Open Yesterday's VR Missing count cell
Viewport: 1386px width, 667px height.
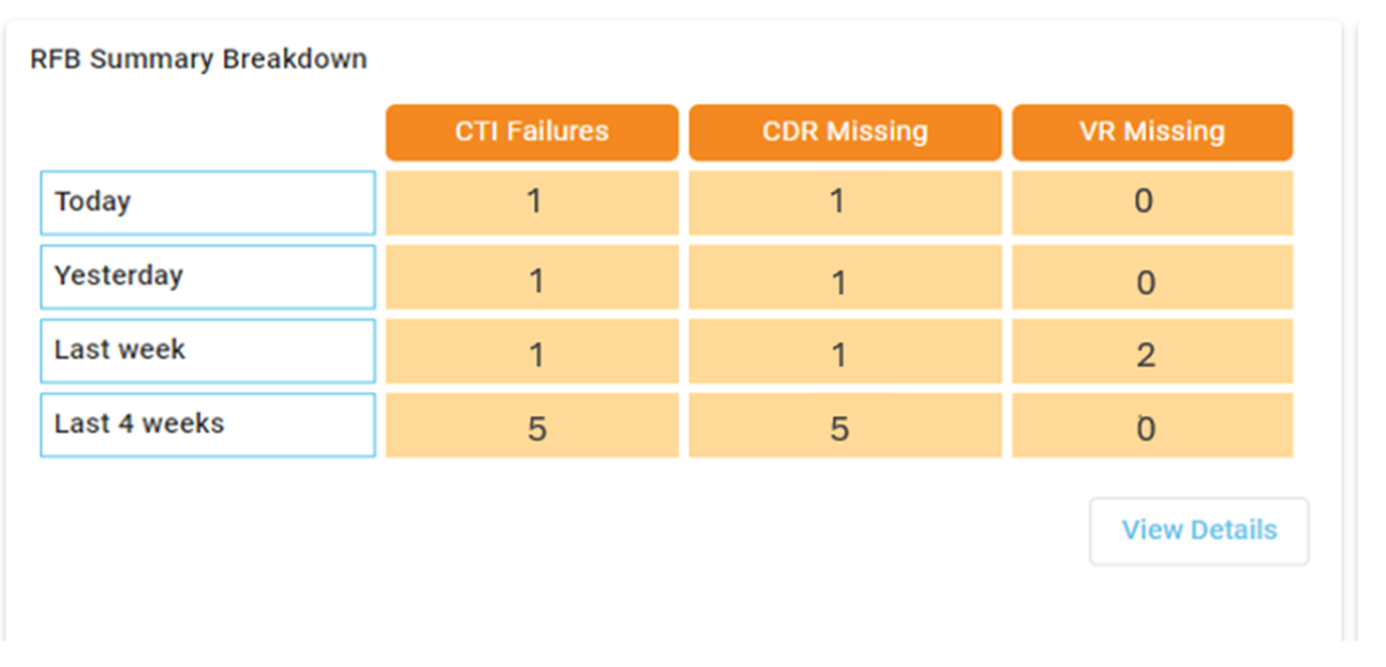(1153, 276)
